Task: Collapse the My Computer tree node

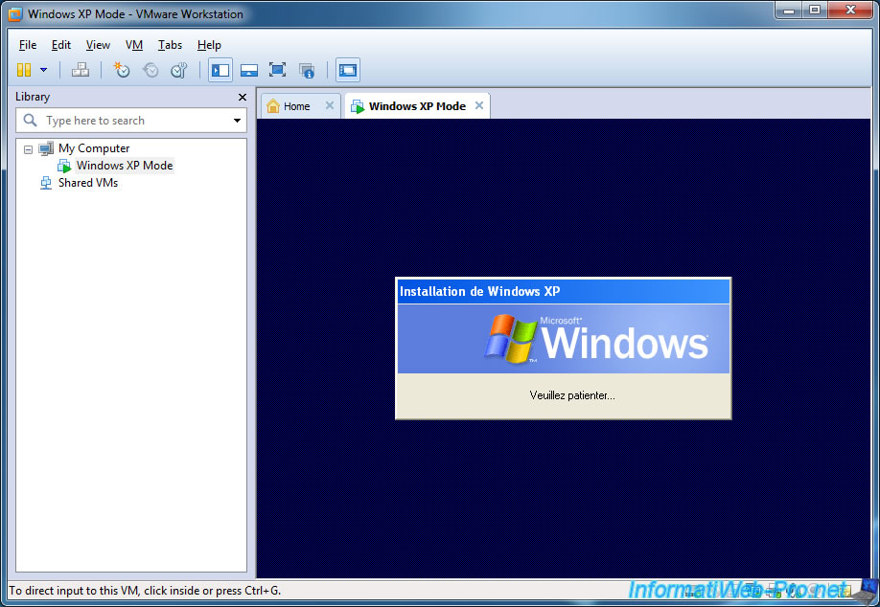Action: point(28,149)
